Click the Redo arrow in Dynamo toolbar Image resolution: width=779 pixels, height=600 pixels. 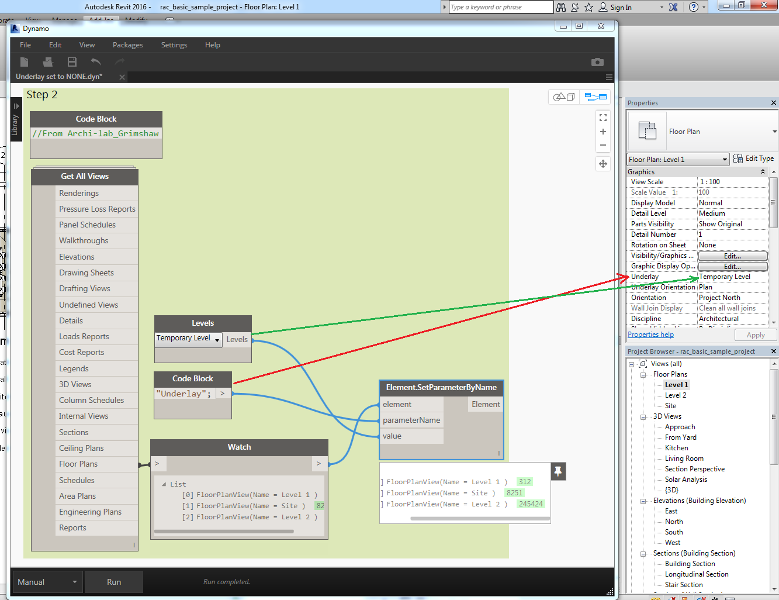[120, 62]
